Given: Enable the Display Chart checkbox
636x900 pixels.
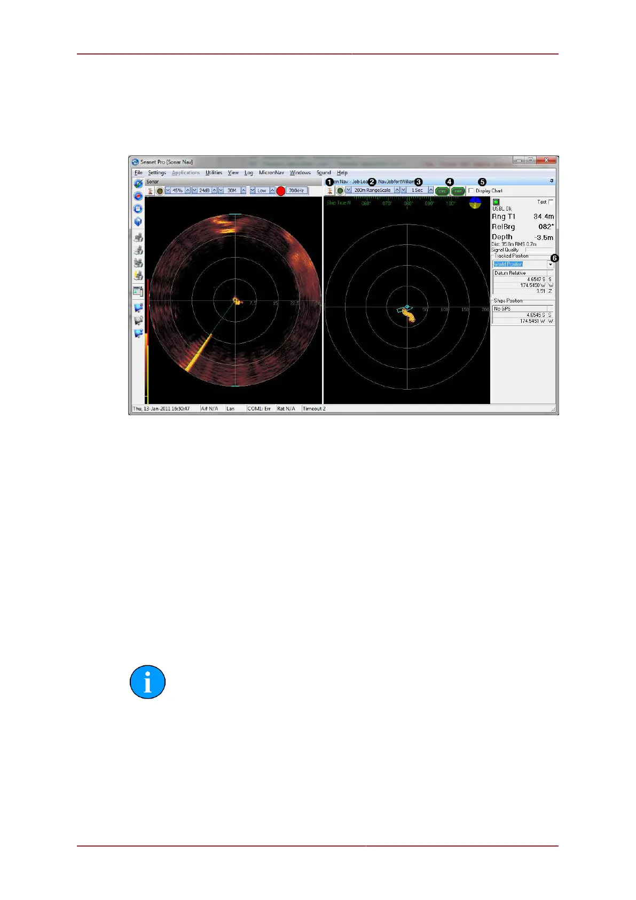Looking at the screenshot, I should [471, 191].
